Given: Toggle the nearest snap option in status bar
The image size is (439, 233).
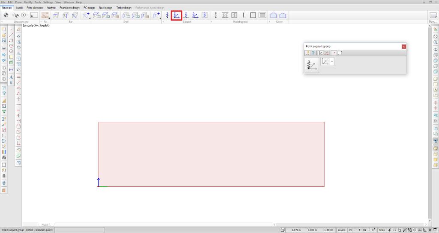Looking at the screenshot, I should point(405,230).
